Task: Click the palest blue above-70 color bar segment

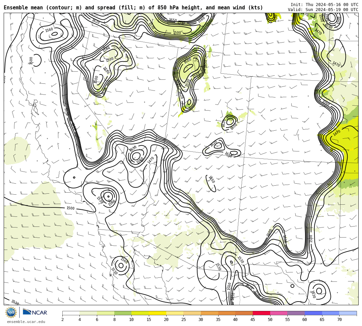Action: [348, 313]
